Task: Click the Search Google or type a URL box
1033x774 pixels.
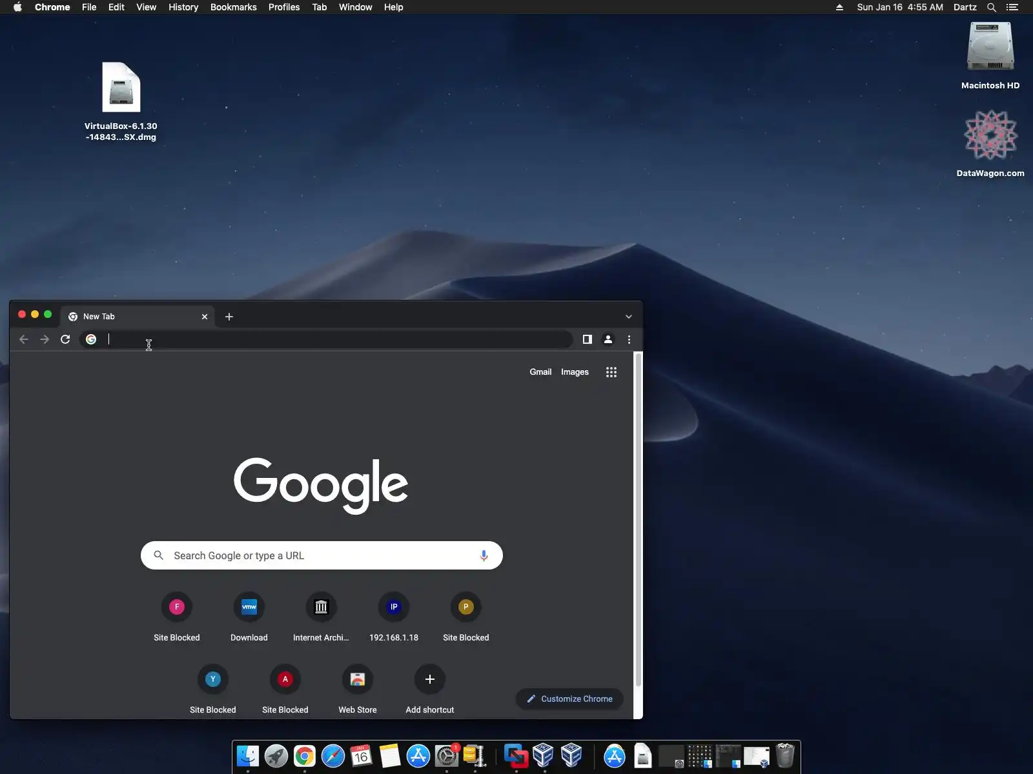Action: [322, 555]
